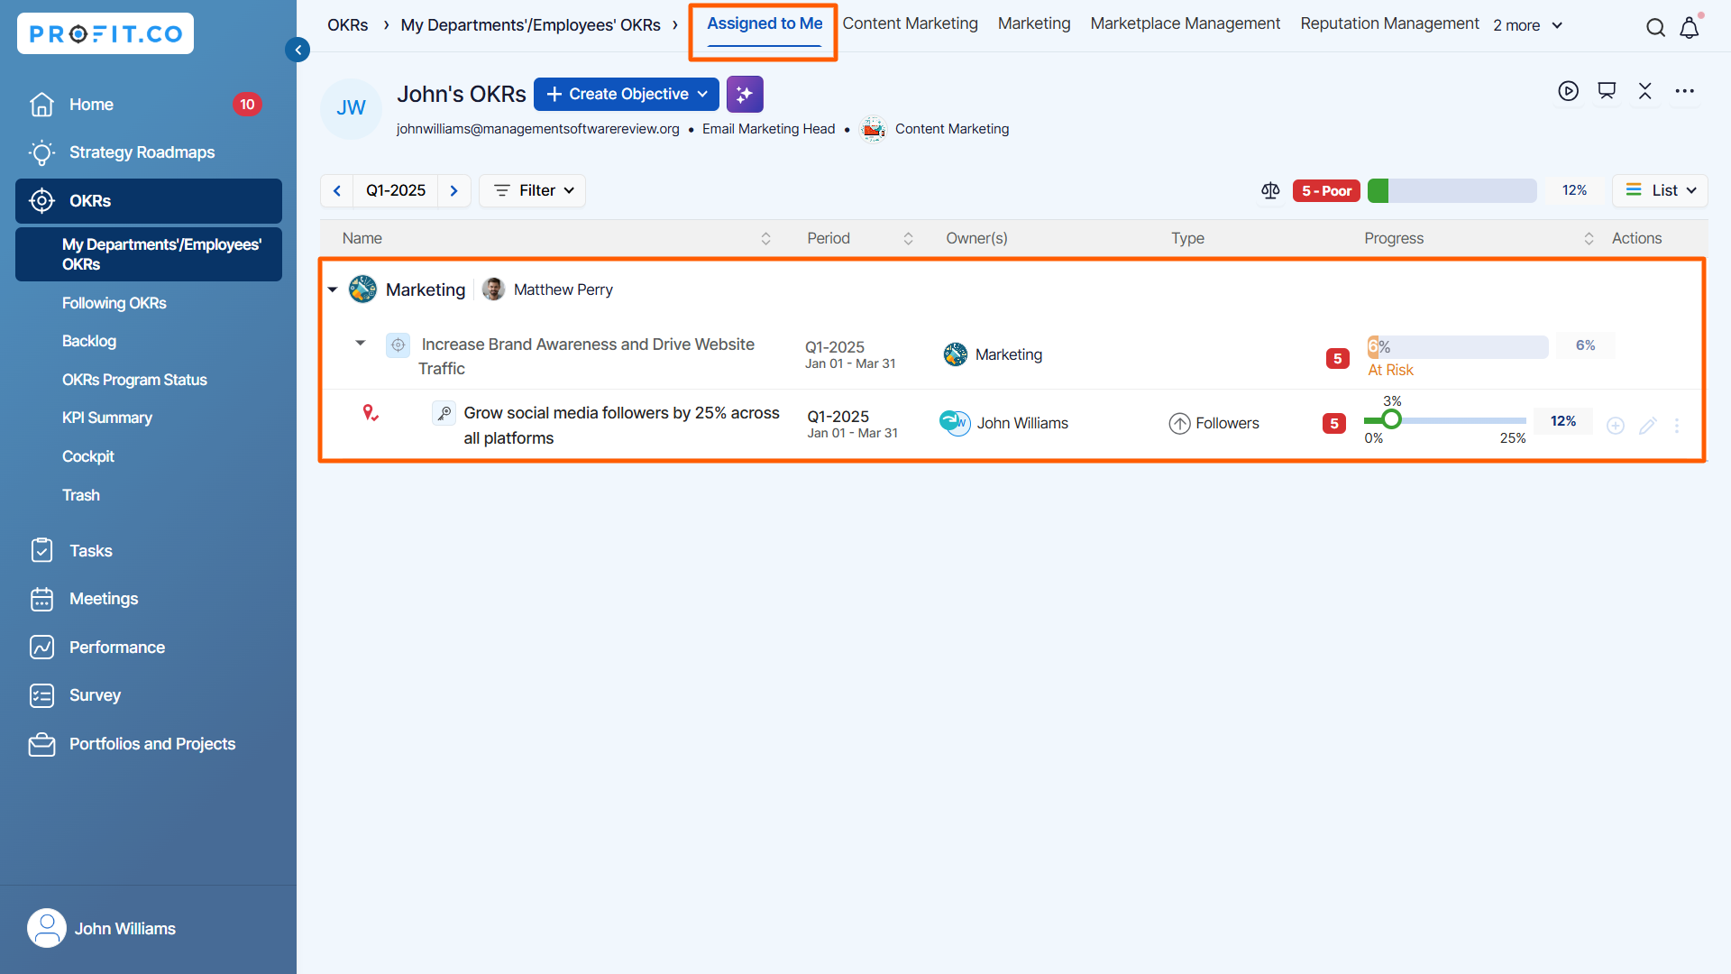Sort by the Name column arrows
Screen dimensions: 1731x974
pos(765,239)
